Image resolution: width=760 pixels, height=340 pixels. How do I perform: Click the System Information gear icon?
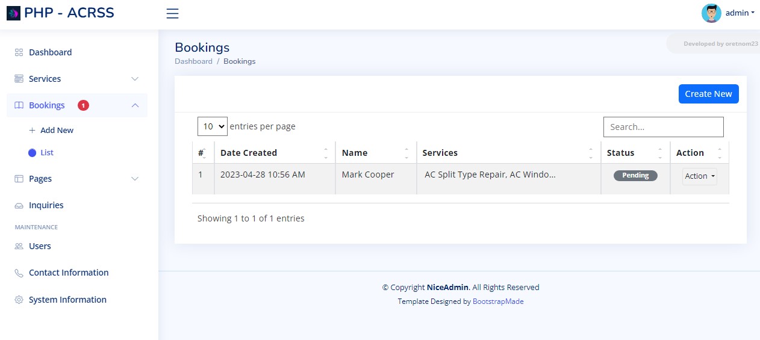[x=19, y=300]
